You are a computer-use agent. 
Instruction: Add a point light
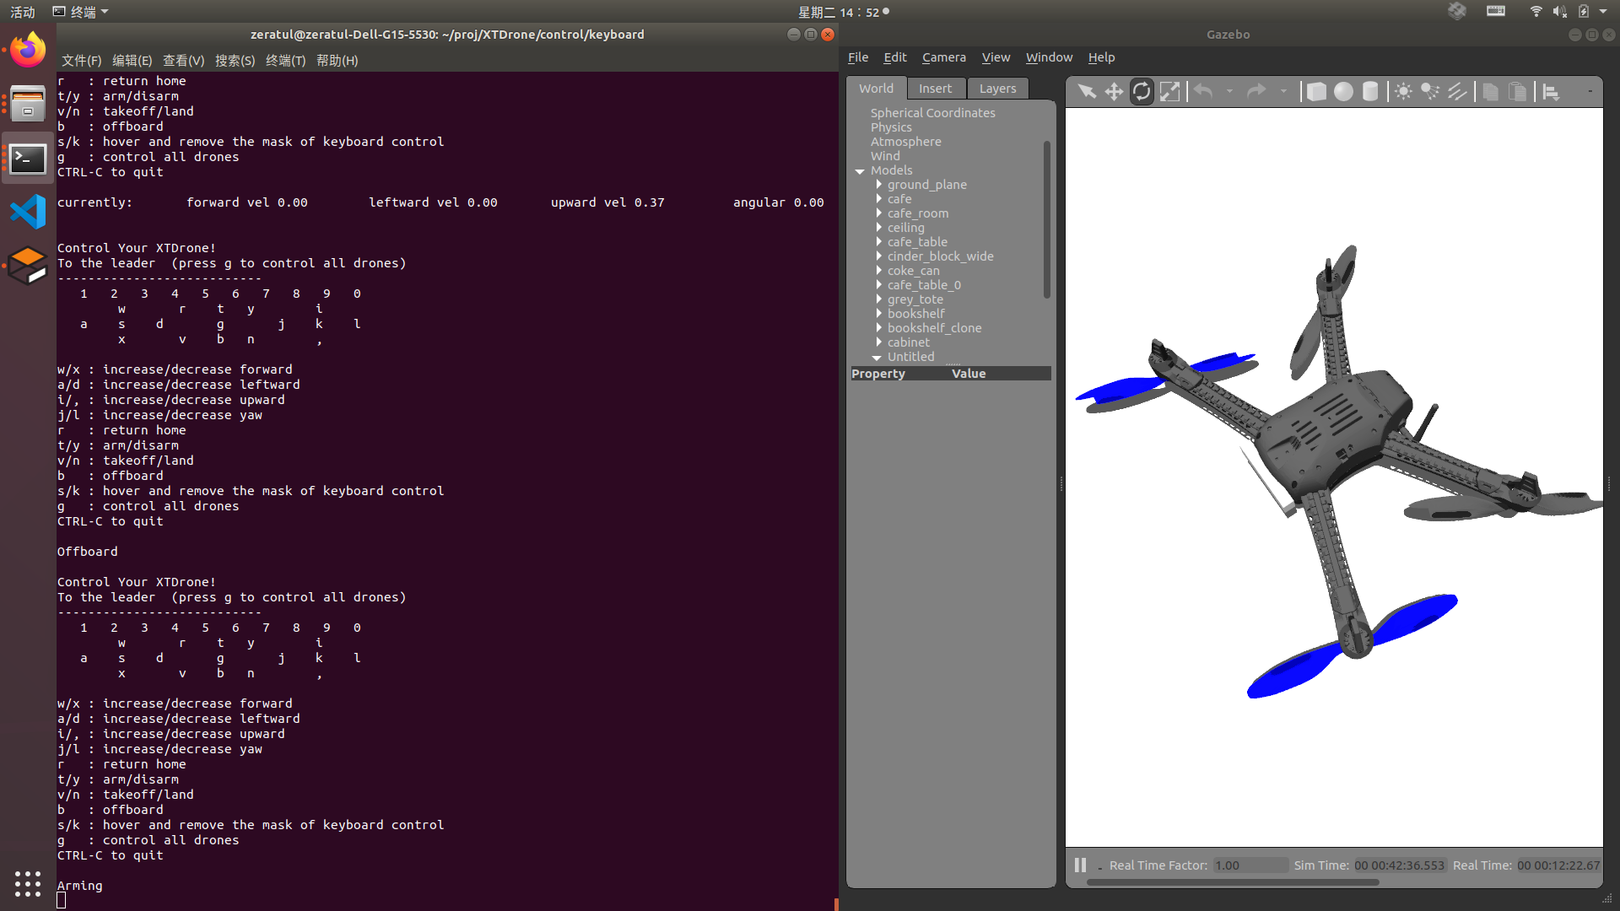pos(1403,91)
